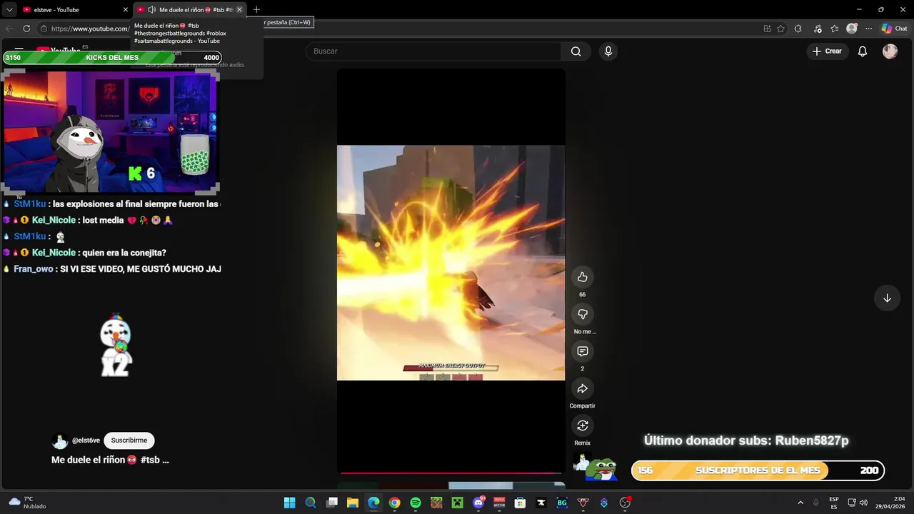Open the ESP language switcher
This screenshot has height=514, width=914.
point(834,503)
